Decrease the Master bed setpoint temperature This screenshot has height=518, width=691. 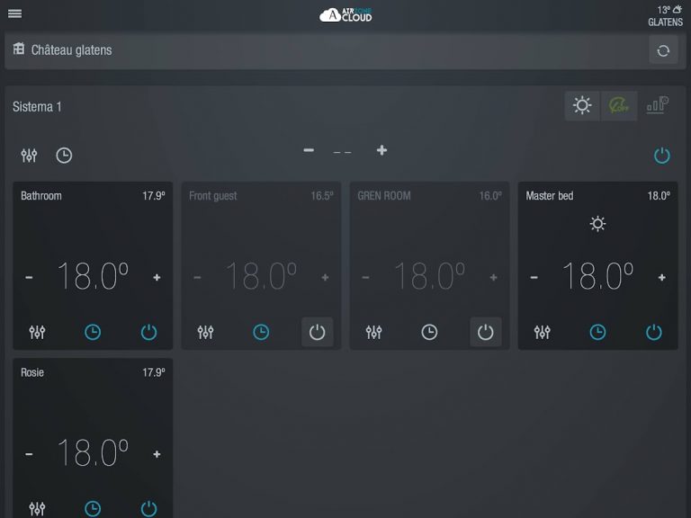click(534, 278)
